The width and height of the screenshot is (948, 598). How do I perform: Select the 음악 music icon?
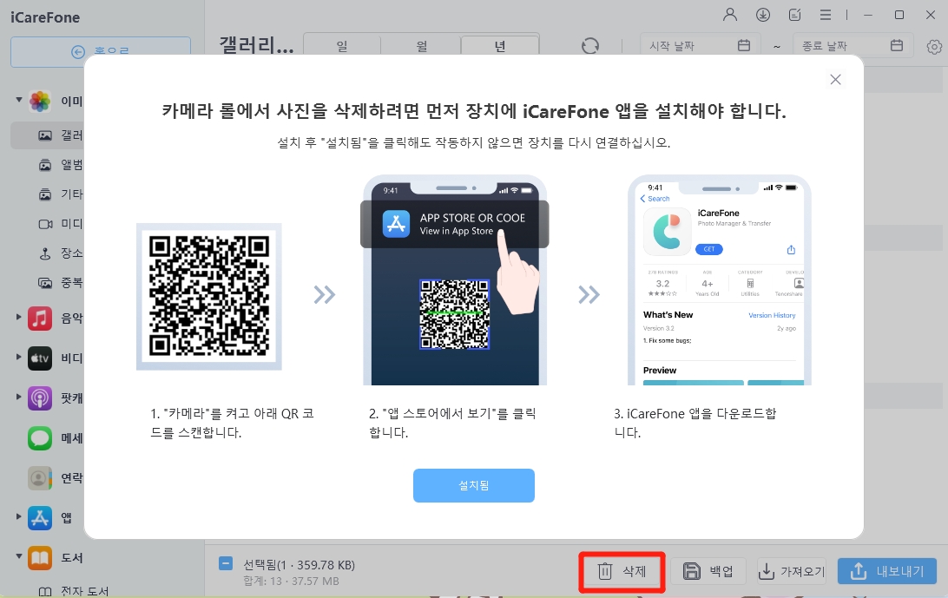pyautogui.click(x=38, y=319)
